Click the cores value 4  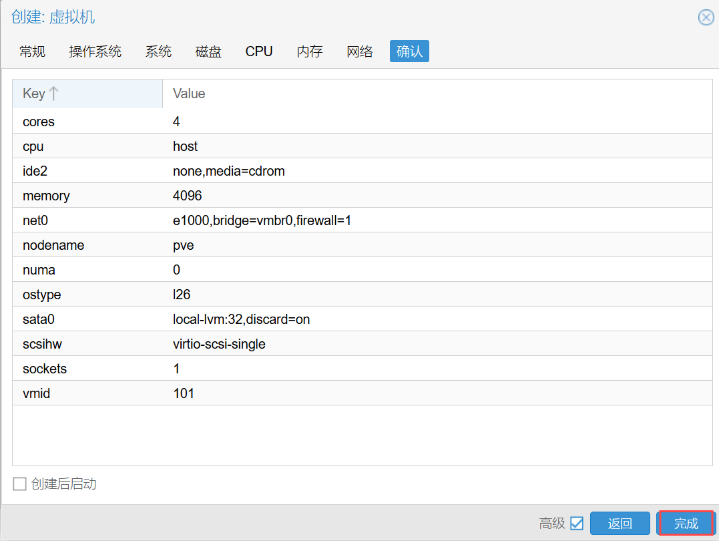coord(176,122)
